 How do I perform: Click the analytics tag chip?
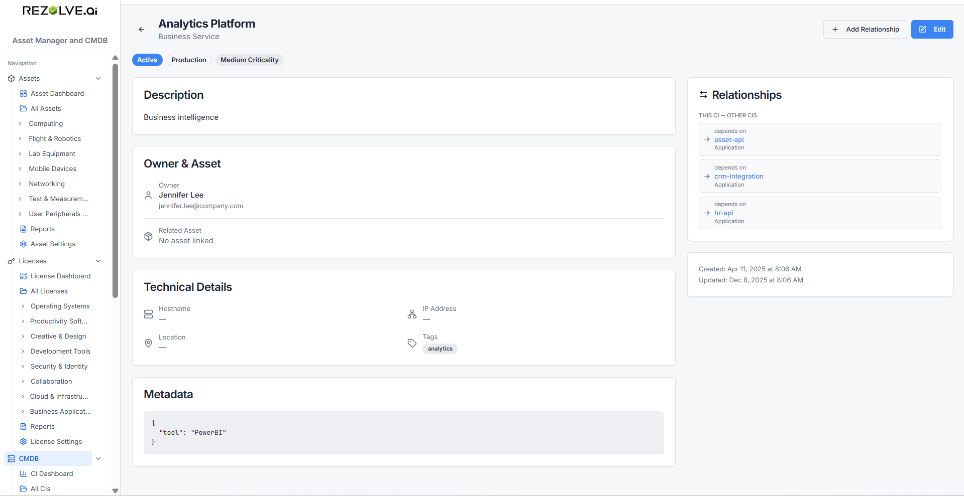tap(440, 349)
